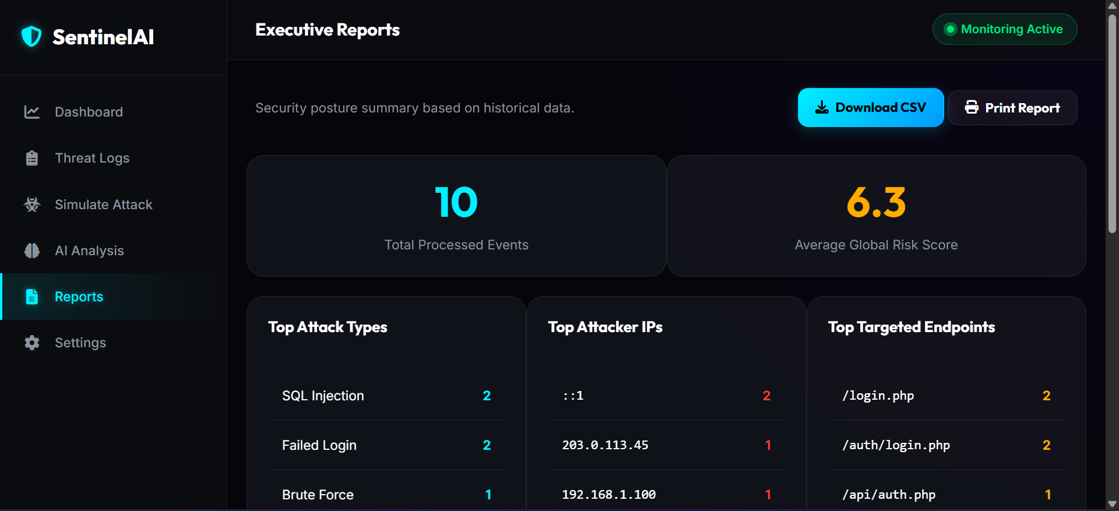
Task: Click the Monitoring Active status badge
Action: [1005, 29]
